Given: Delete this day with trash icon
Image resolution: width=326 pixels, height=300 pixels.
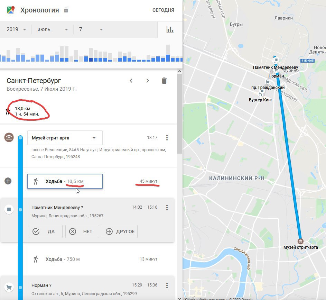Looking at the screenshot, I should click(x=164, y=81).
